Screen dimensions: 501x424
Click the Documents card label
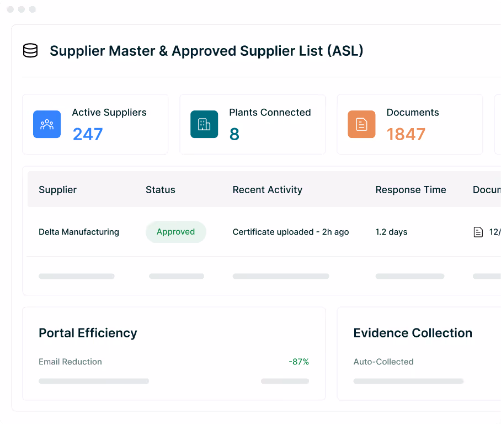point(413,113)
